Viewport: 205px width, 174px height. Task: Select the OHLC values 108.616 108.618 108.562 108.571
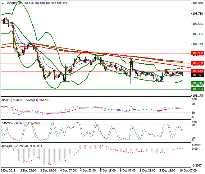45,3
